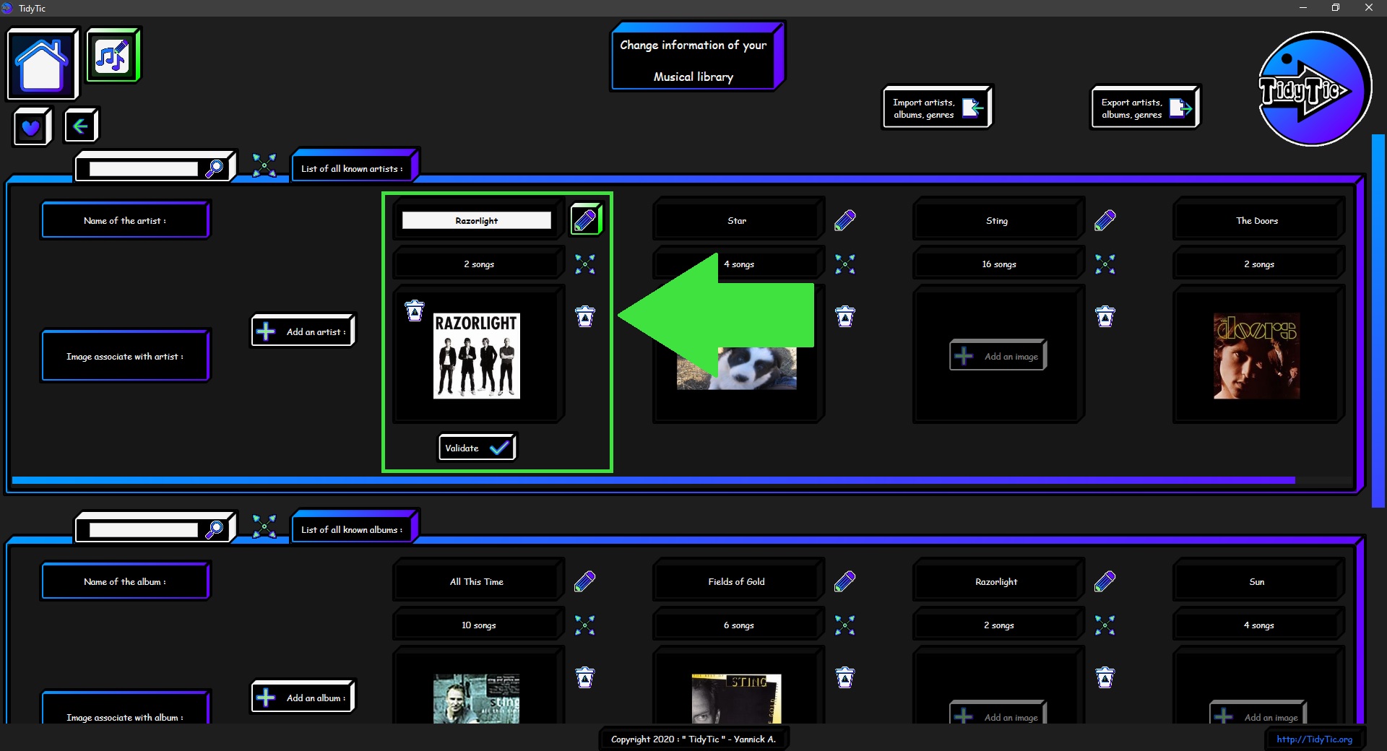
Task: Delete the Razorlight album
Action: (1105, 677)
